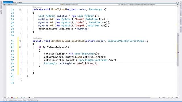Click the word "Rahul" on line 26
This screenshot has width=182, height=102.
(x=81, y=22)
